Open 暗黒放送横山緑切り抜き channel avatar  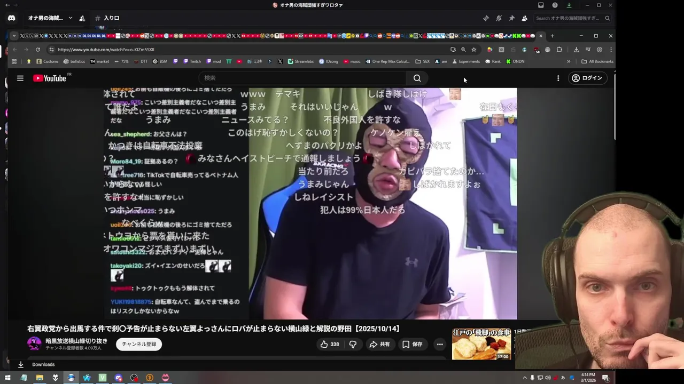(34, 343)
